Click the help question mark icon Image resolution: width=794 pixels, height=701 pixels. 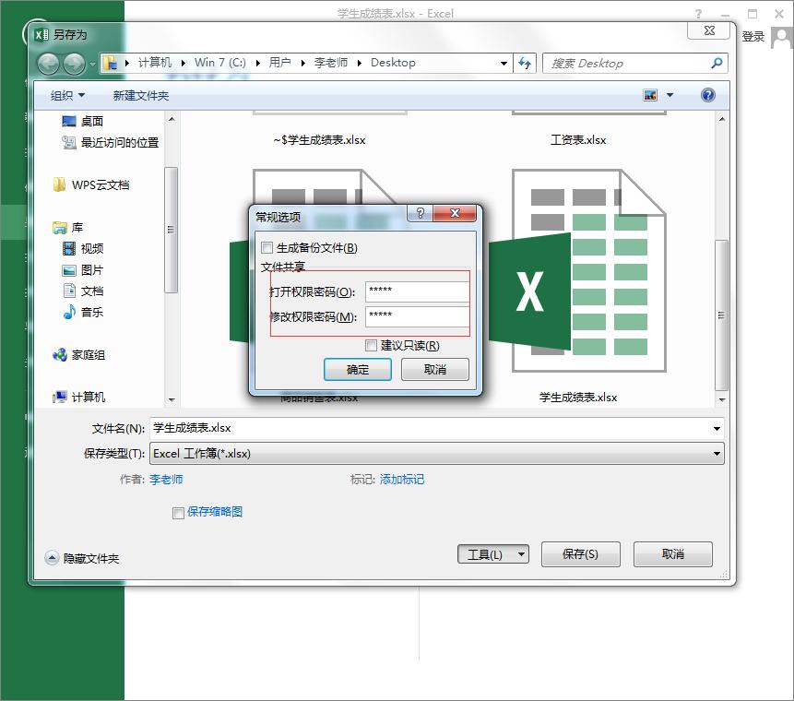click(706, 94)
